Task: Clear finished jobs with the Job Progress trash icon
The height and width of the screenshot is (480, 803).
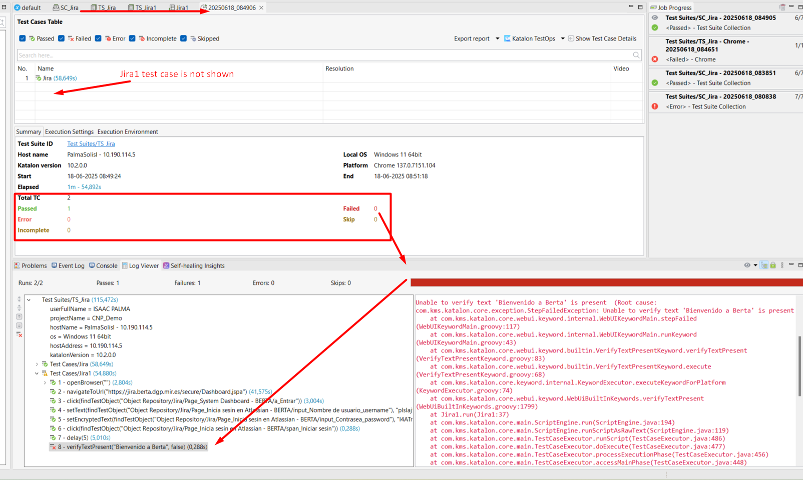Action: tap(782, 7)
